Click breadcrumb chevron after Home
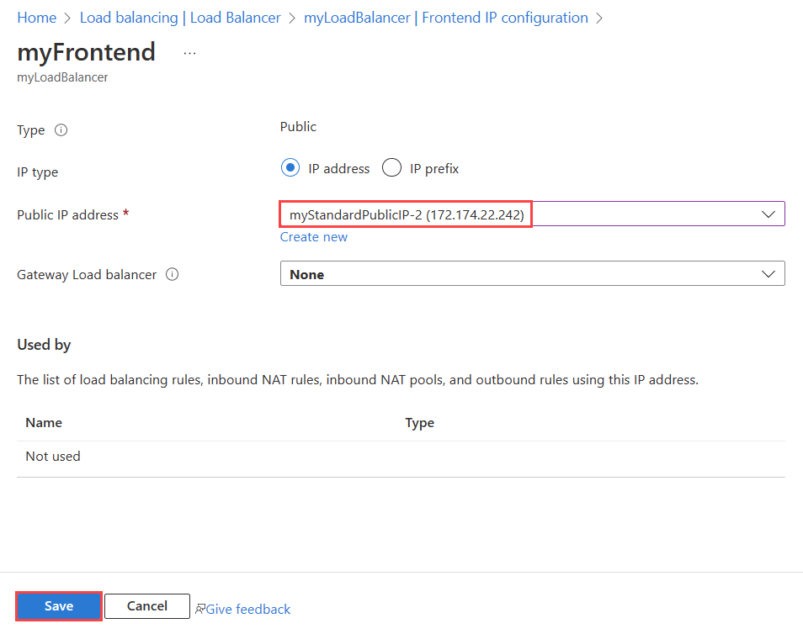The width and height of the screenshot is (803, 634). pos(67,18)
